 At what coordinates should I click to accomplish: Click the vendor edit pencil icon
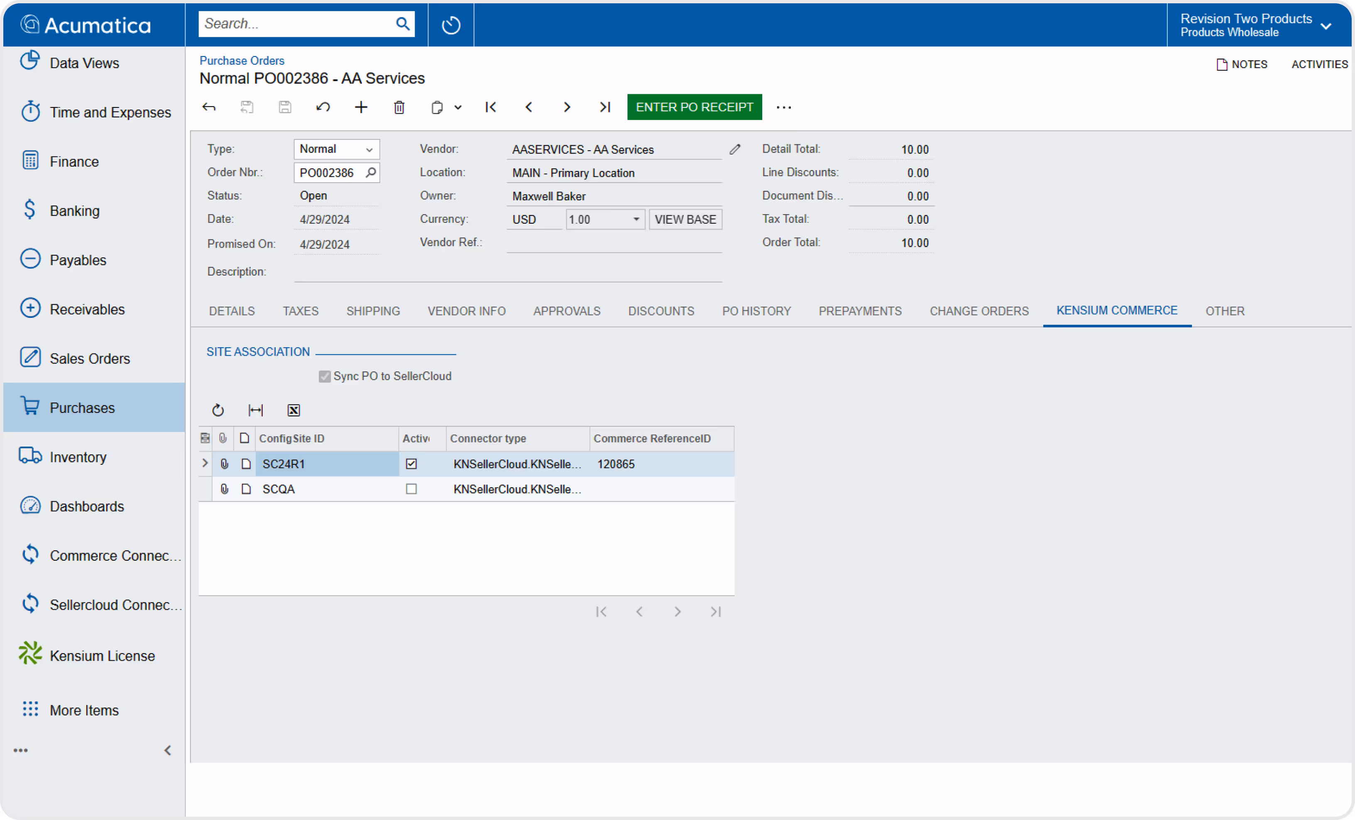(735, 149)
